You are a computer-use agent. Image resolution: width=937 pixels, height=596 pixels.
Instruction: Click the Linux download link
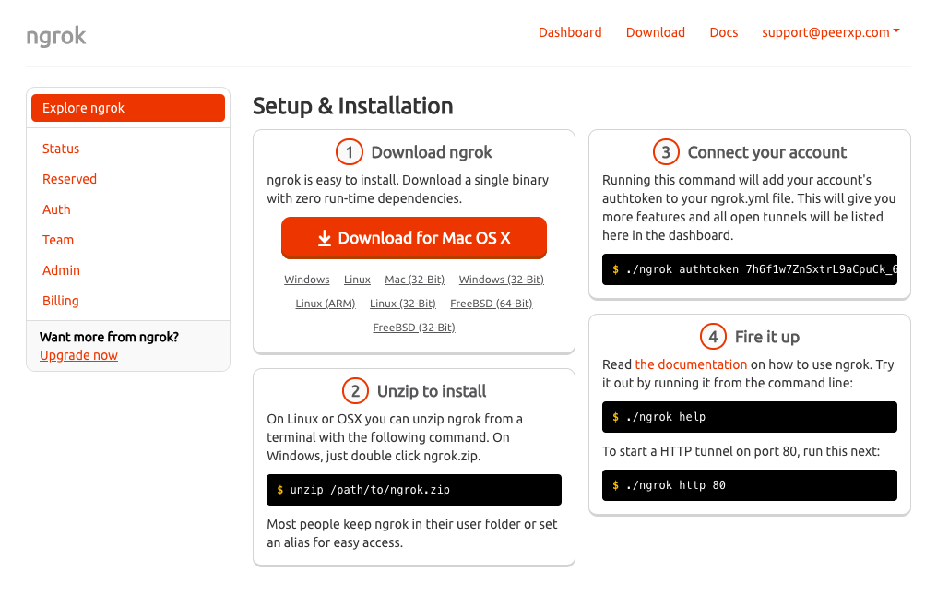(357, 280)
